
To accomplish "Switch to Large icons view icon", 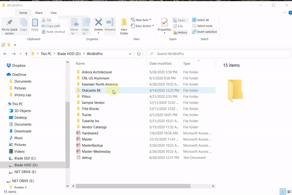I will [289, 192].
